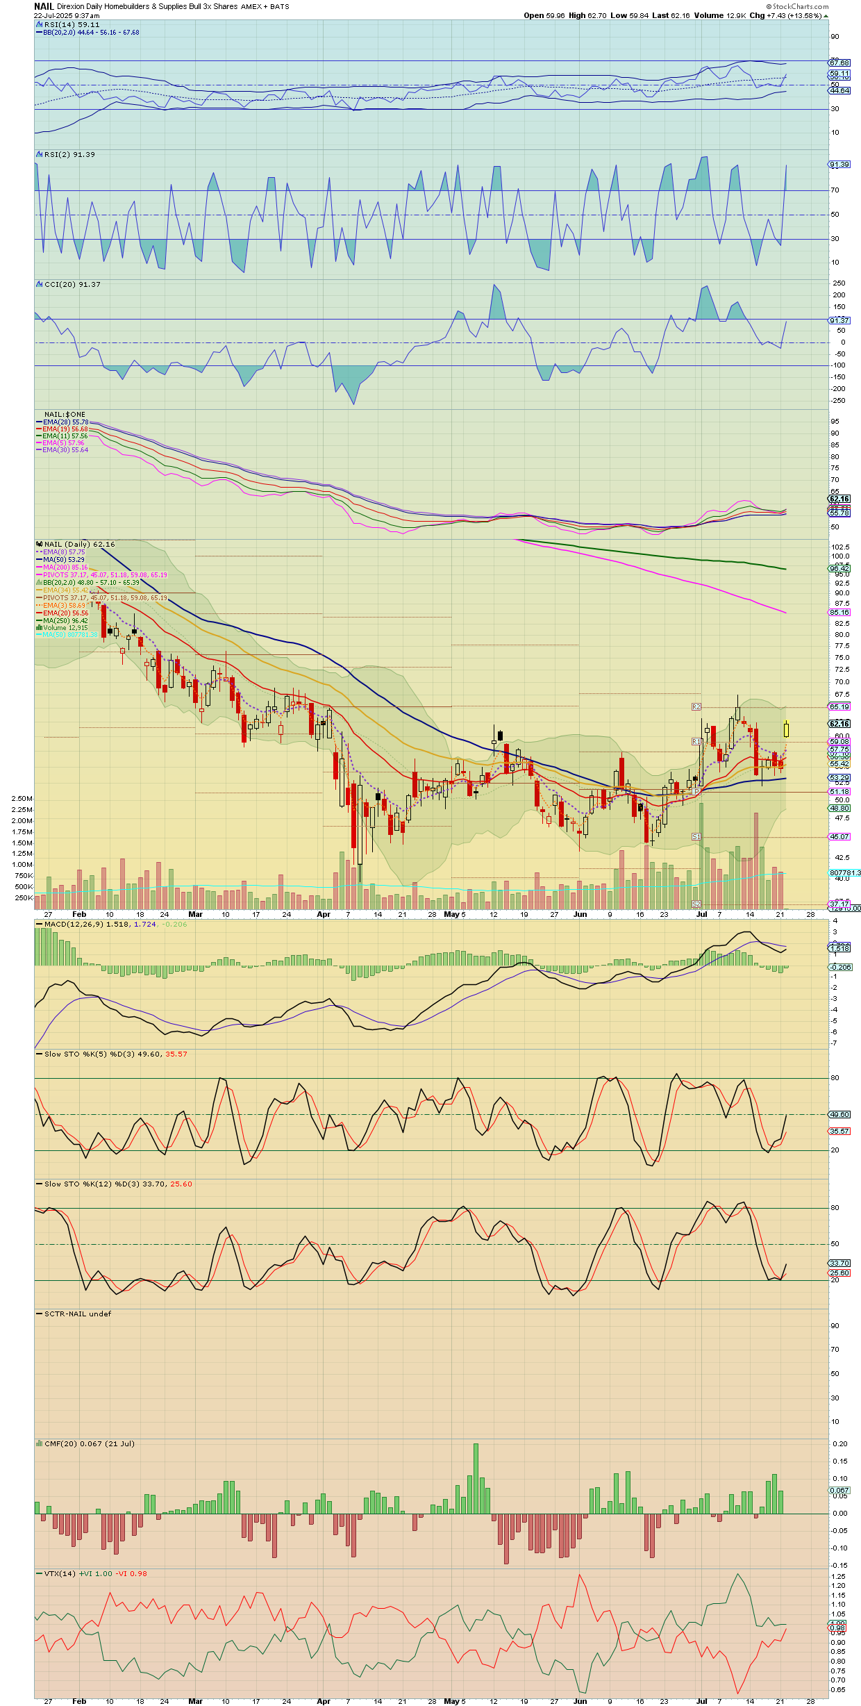The image size is (861, 1706).
Task: Click the EMA(3) 58.69 legend entry
Action: [x=60, y=605]
